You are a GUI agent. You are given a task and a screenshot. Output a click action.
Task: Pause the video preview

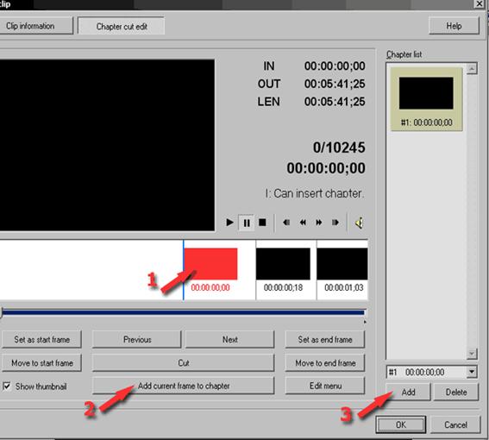[x=247, y=223]
